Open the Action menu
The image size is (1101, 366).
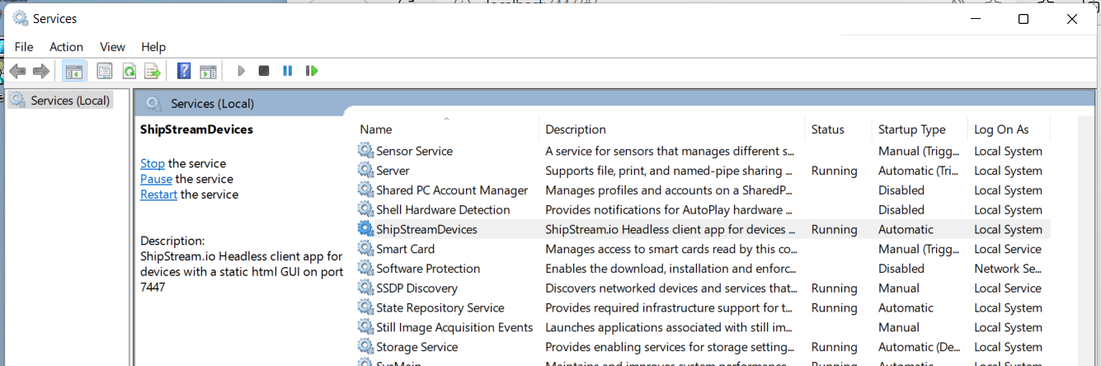(66, 47)
